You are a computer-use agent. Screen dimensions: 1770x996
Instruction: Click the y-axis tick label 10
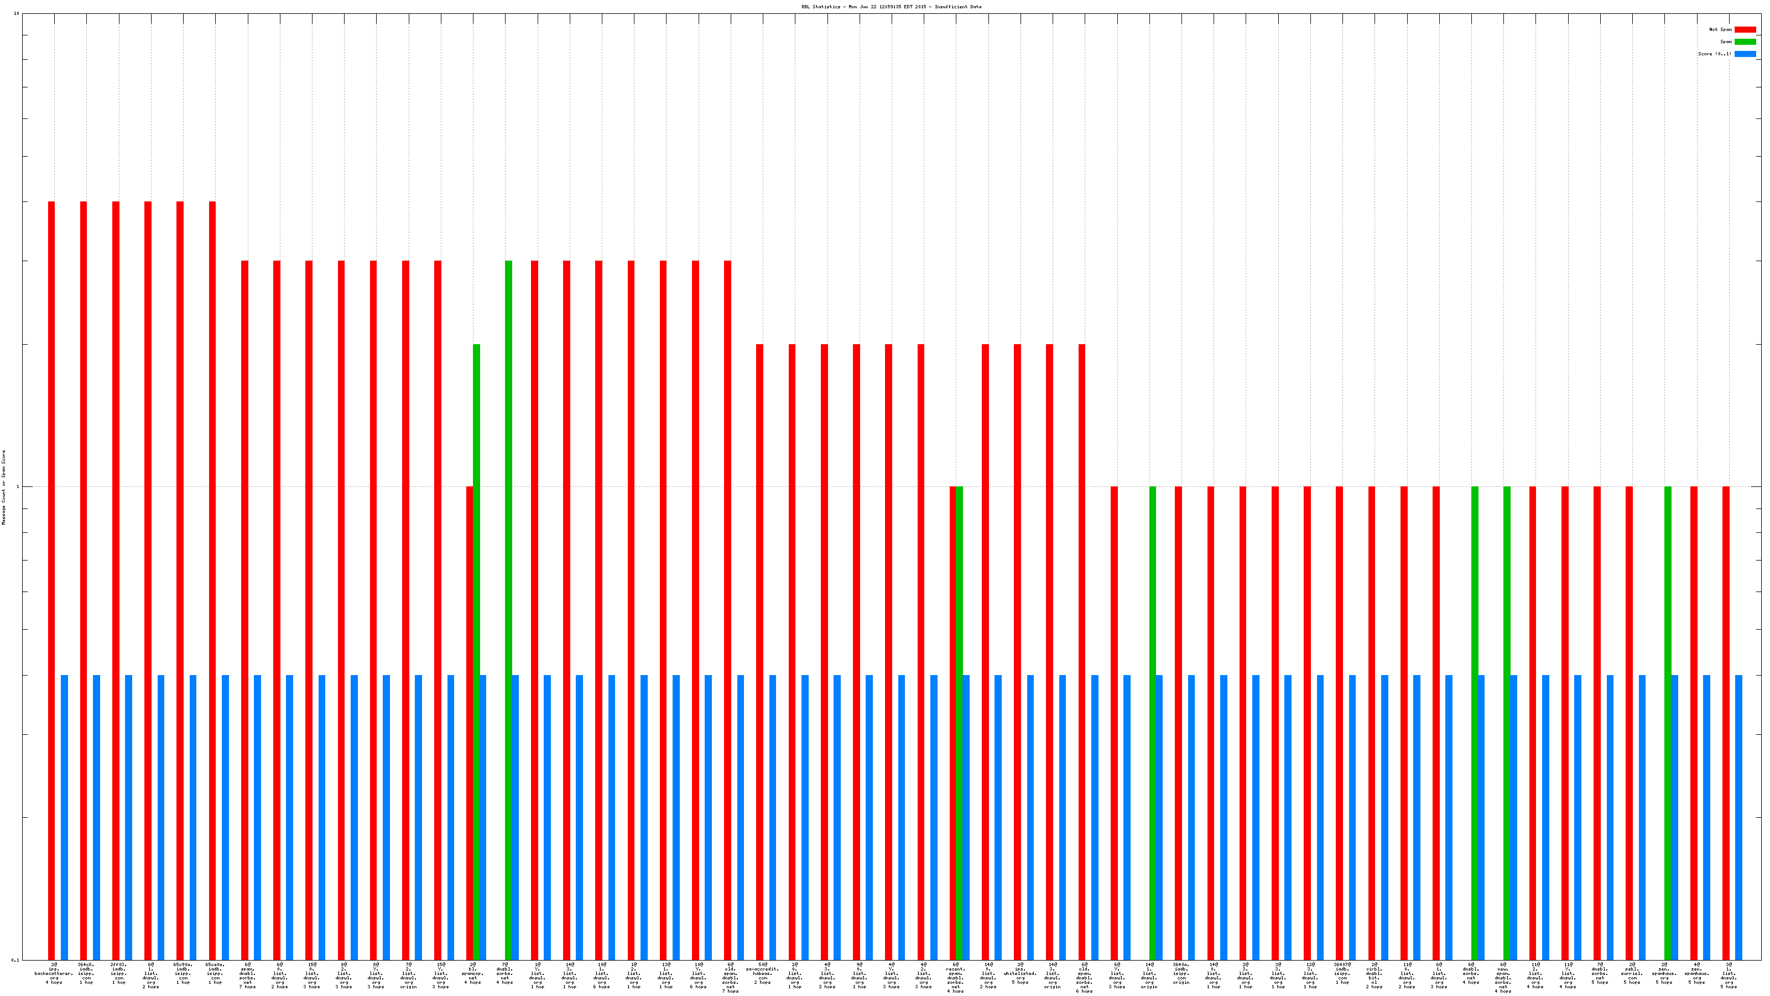[x=17, y=14]
